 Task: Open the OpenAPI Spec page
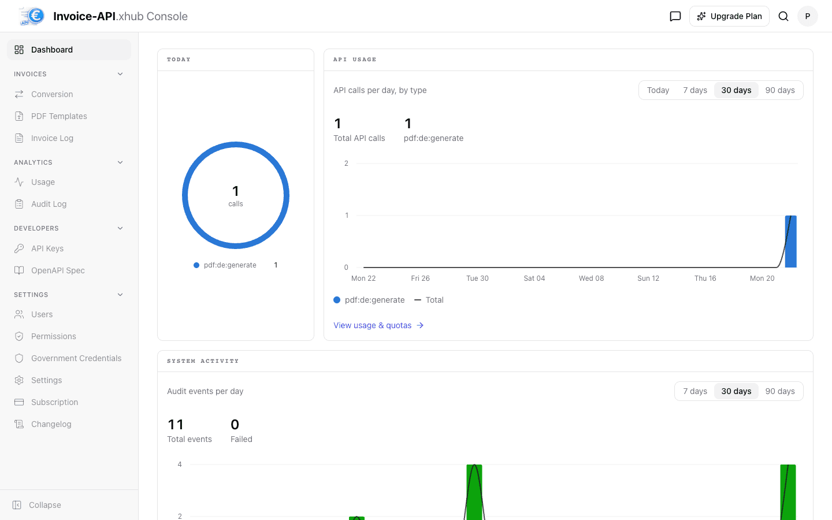click(x=69, y=270)
